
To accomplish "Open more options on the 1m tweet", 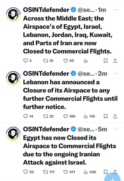I will (116, 10).
